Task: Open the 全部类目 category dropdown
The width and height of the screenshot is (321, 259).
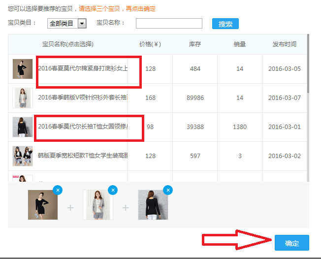Action: coord(67,23)
